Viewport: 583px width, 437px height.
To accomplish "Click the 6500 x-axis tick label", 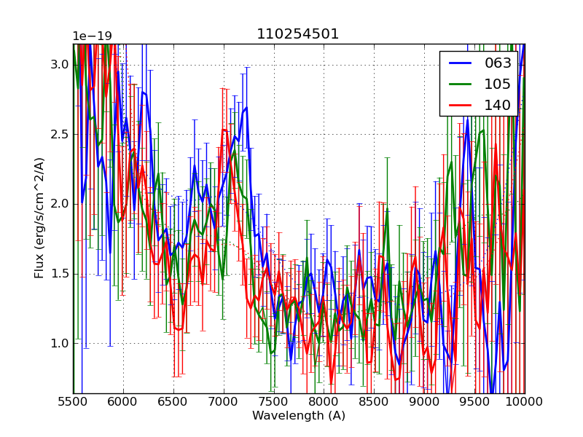I will click(x=173, y=401).
